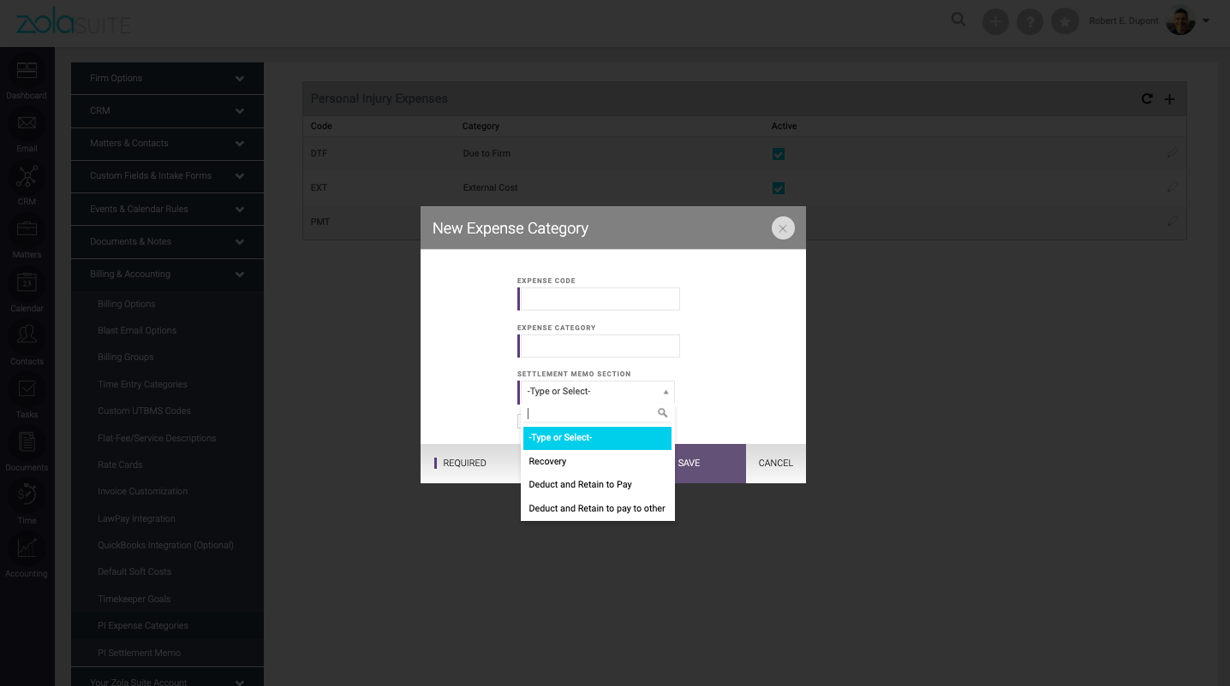Open Timekeeper Goals settings
Viewport: 1230px width, 686px height.
[134, 599]
